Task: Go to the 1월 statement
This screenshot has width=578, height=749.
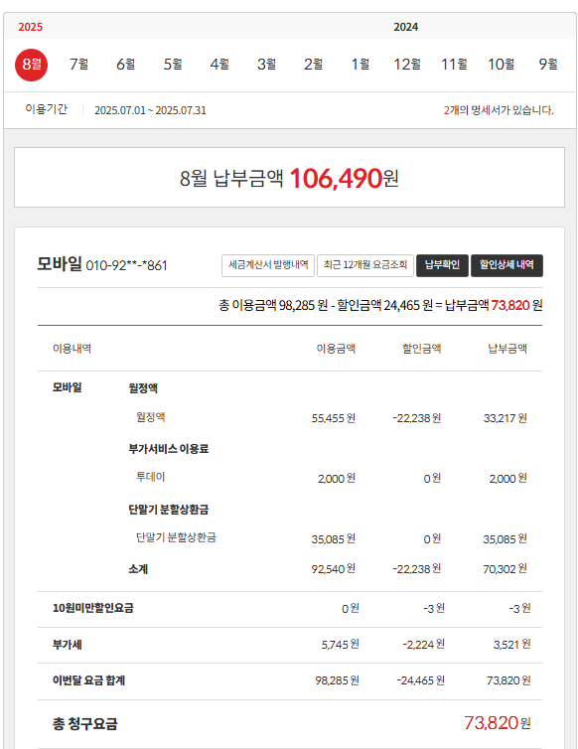Action: click(361, 64)
